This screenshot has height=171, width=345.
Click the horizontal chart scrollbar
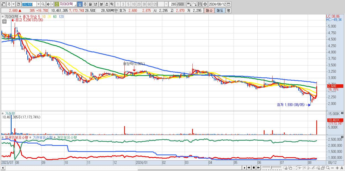coord(122,168)
